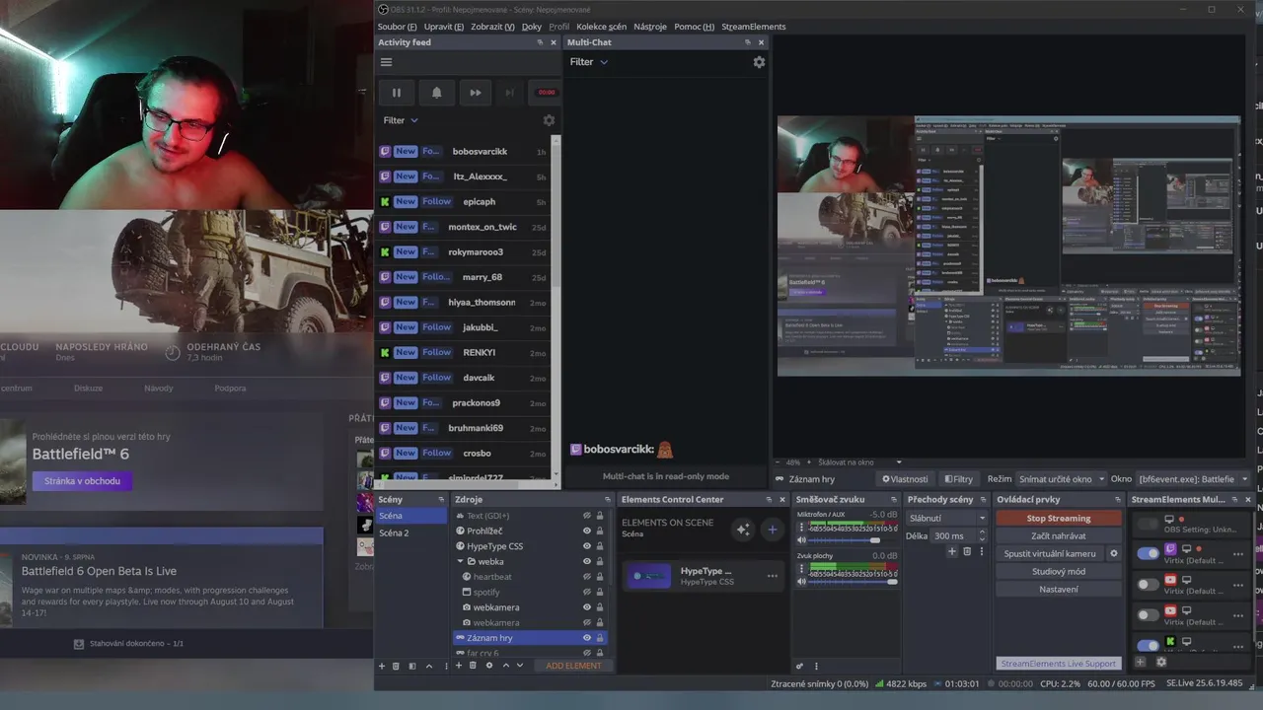Image resolution: width=1263 pixels, height=710 pixels.
Task: Click AI sparkle icon in Elements Control Center
Action: (743, 530)
